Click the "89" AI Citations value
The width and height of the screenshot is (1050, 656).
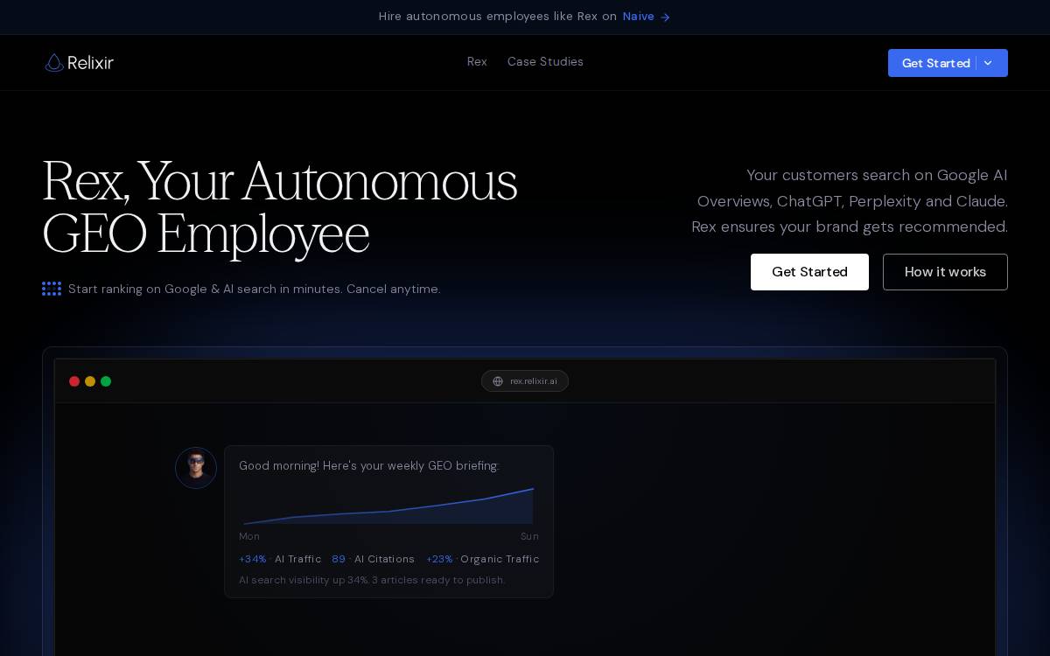coord(339,559)
